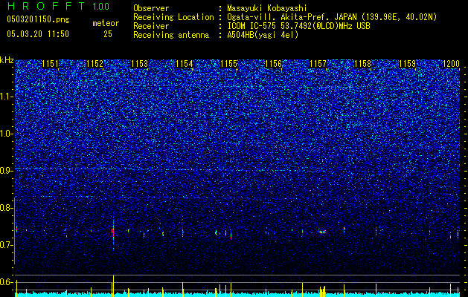Click the date 05.03.20 11:50

(38, 34)
